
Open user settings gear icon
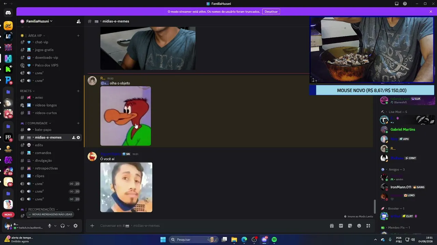click(75, 226)
